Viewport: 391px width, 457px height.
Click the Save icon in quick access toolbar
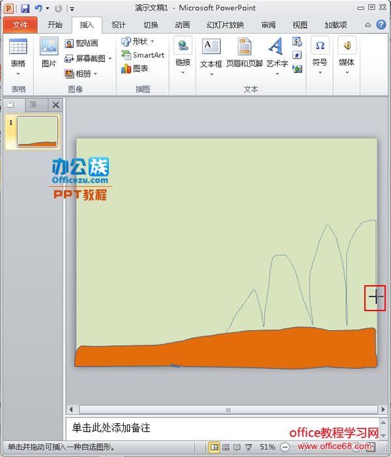[x=25, y=8]
